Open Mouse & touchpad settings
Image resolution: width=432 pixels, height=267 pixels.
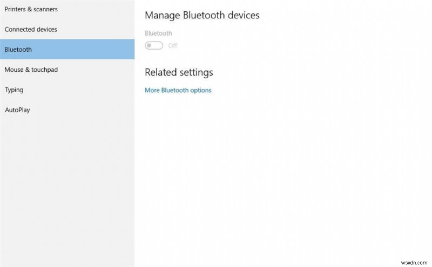[67, 70]
